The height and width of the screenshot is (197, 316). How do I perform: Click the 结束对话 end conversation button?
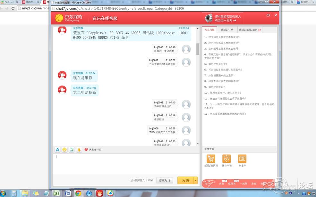click(165, 180)
